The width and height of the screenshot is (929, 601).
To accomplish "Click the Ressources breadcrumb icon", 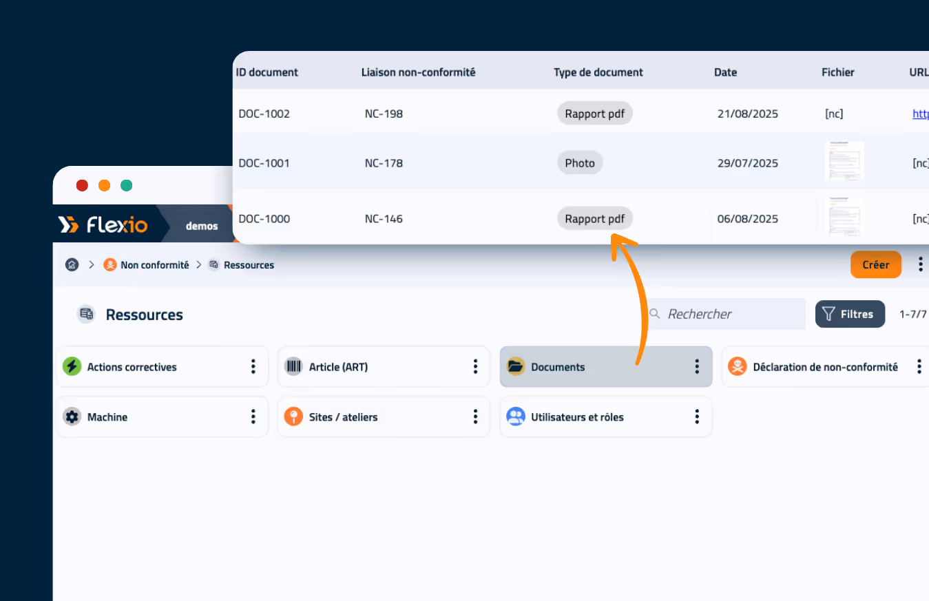I will 213,265.
